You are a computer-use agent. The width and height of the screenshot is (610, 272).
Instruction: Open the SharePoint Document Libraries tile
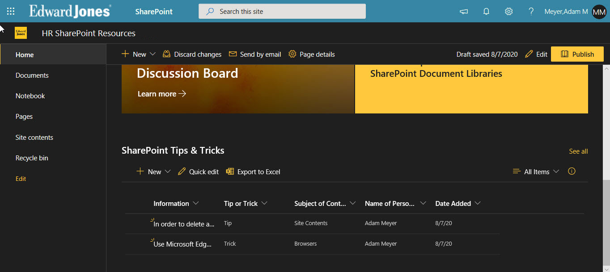click(471, 89)
